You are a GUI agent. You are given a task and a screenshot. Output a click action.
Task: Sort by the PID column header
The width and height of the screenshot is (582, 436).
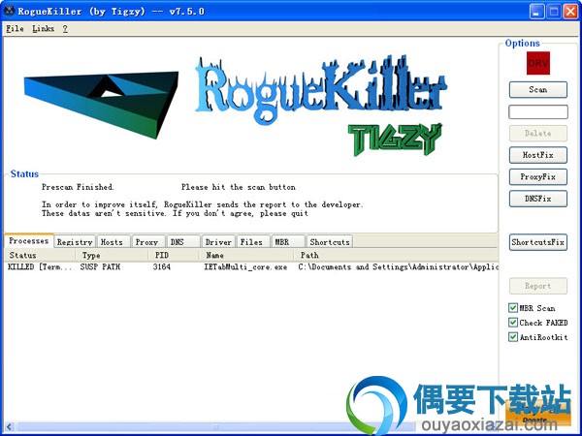174,255
